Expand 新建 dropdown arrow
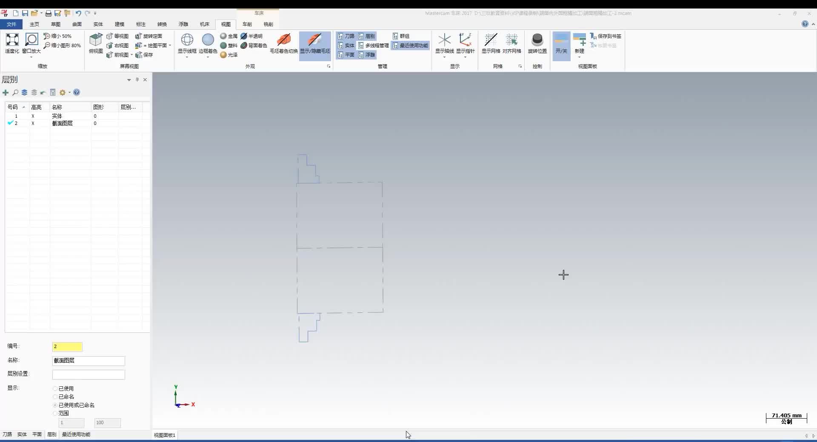 [x=580, y=57]
